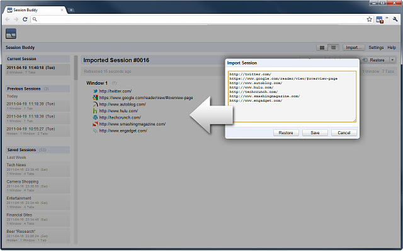This screenshot has height=251, width=403.
Task: Open http://www.engadget.com/ link
Action: pyautogui.click(x=123, y=131)
